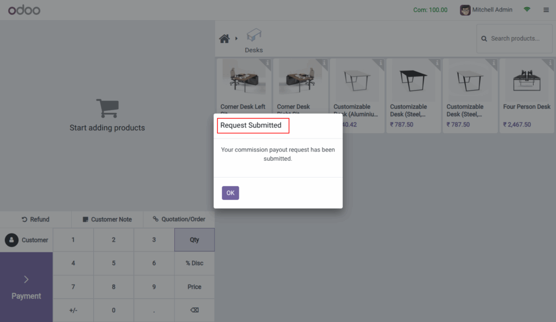
Task: Select the Customer button icon
Action: tap(12, 239)
